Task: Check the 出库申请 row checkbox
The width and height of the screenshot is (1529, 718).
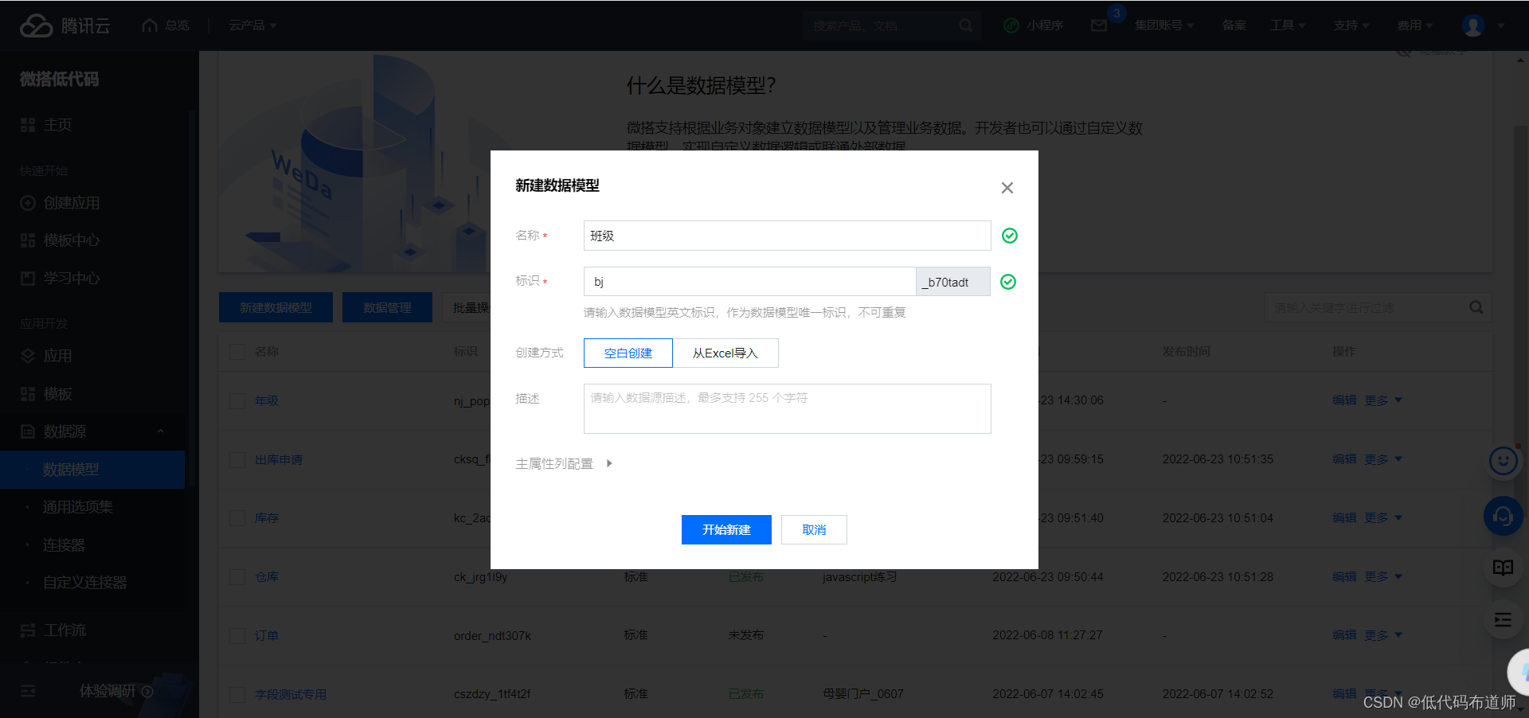Action: coord(237,459)
